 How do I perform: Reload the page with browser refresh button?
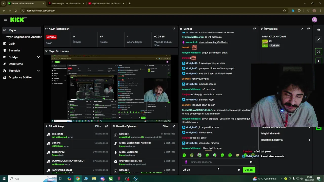pyautogui.click(x=16, y=11)
